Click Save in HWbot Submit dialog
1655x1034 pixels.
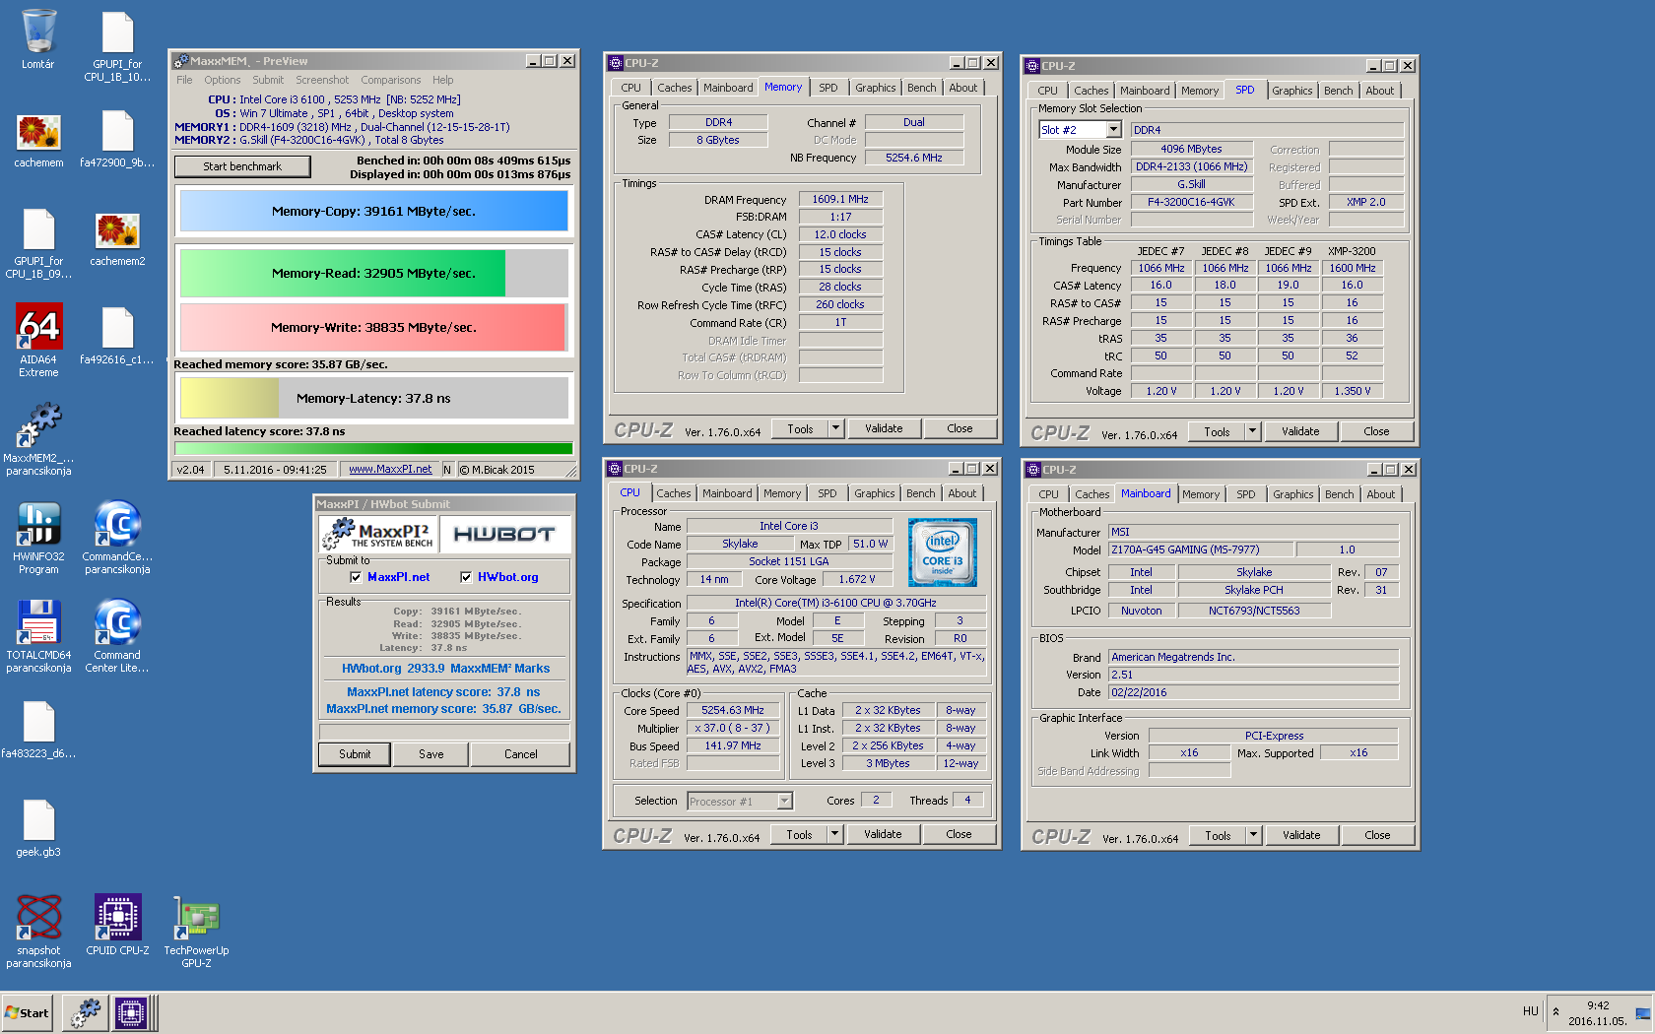tap(430, 754)
